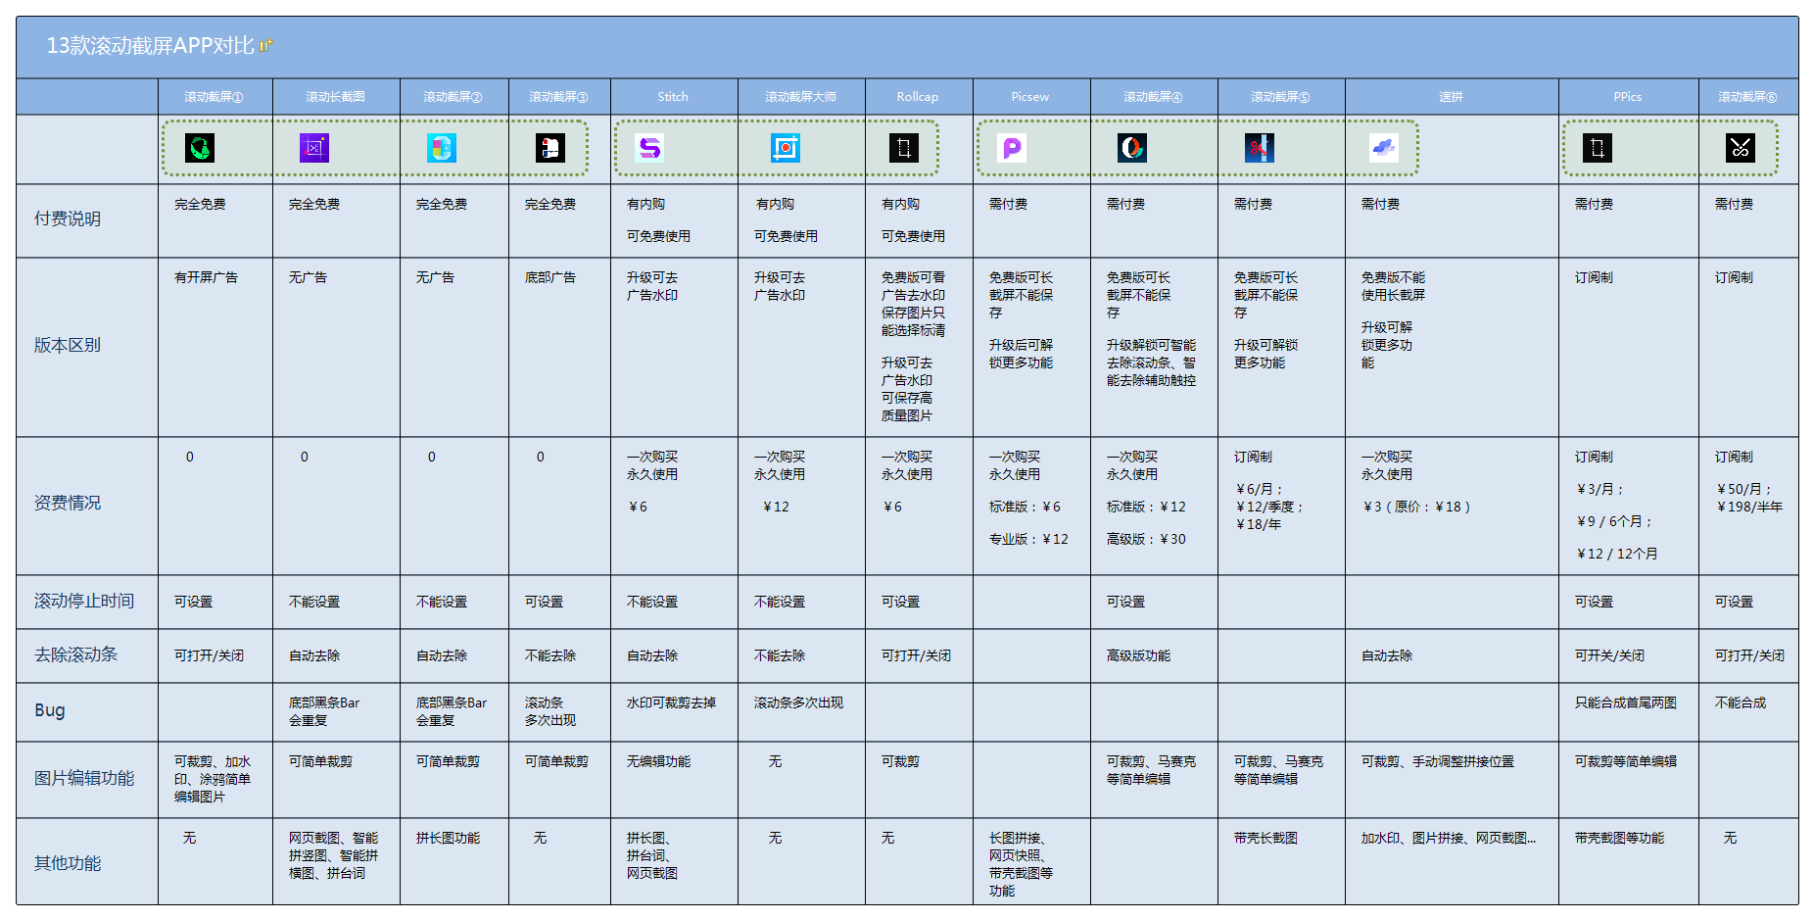Click the ￥3（原价：￥18）price text
The width and height of the screenshot is (1814, 920).
1417,507
